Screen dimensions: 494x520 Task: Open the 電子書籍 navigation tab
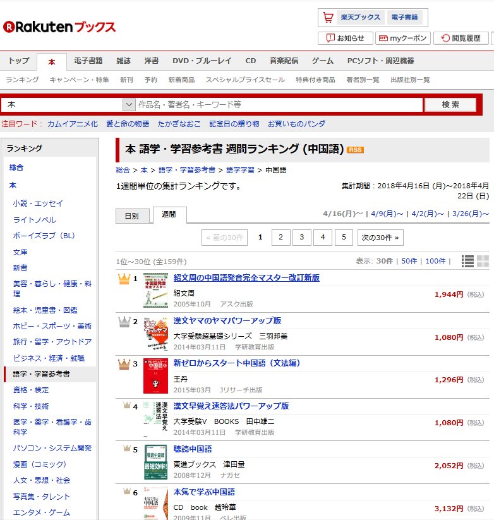(88, 61)
